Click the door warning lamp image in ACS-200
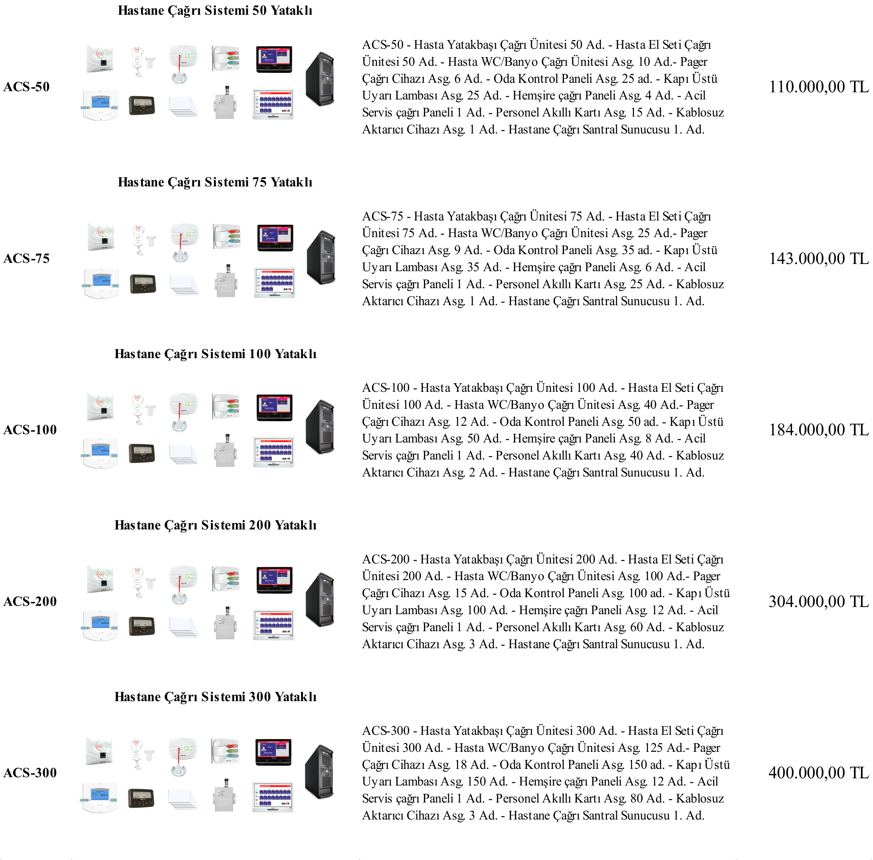This screenshot has width=873, height=860. point(226,579)
